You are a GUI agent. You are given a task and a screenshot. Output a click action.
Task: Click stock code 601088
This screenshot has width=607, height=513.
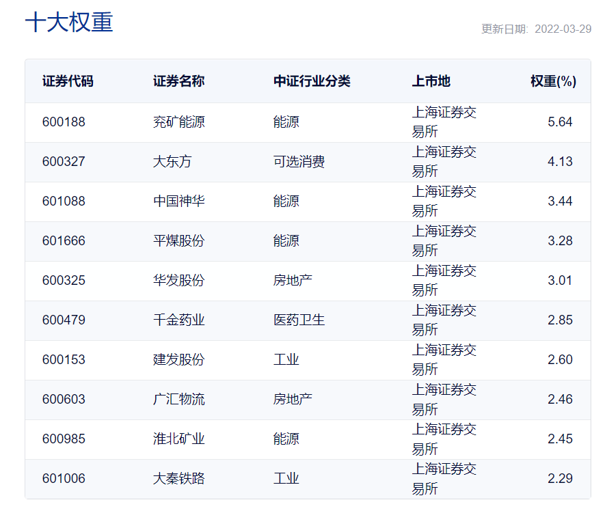tap(64, 202)
